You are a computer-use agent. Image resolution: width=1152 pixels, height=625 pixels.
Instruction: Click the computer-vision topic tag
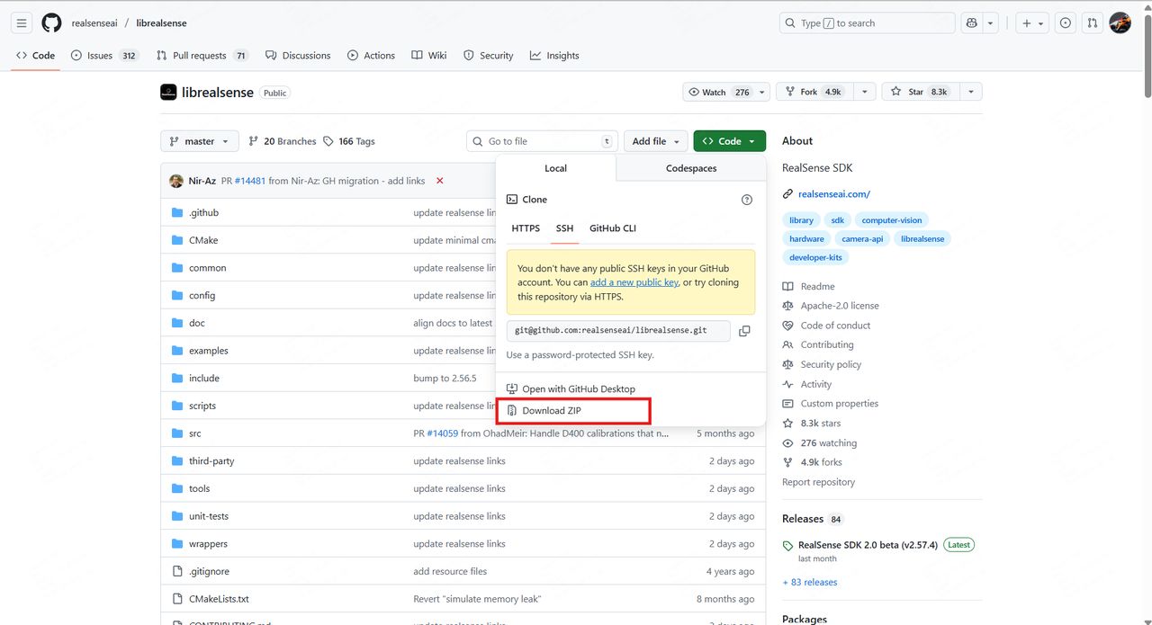[892, 220]
